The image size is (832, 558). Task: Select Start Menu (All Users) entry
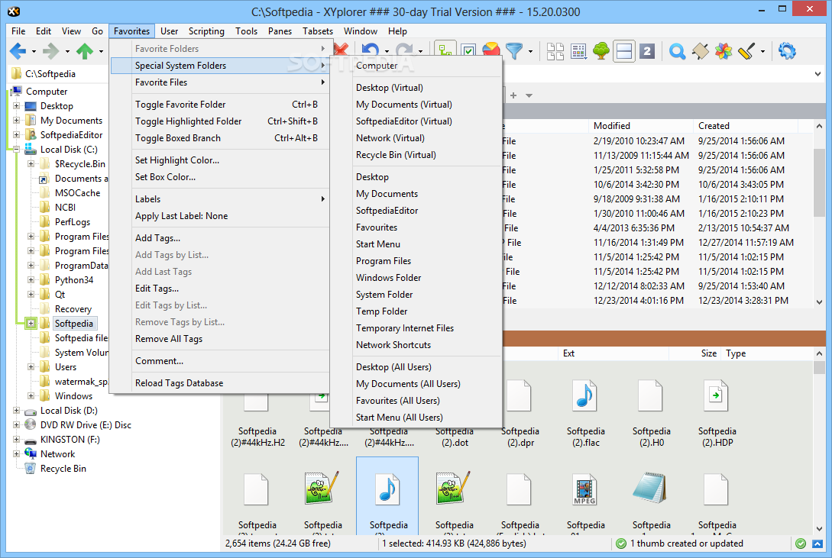(416, 417)
